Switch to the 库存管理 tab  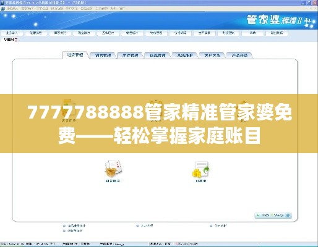pos(131,55)
